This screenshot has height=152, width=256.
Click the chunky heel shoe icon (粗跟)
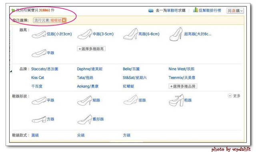pyautogui.click(x=176, y=100)
